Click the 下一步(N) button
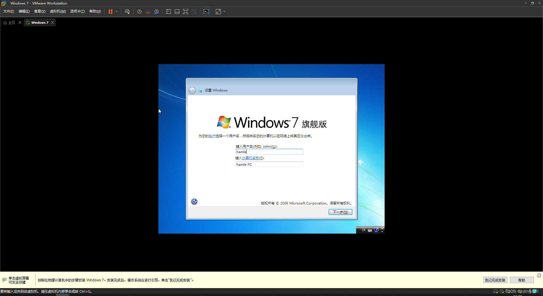This screenshot has height=296, width=543. click(x=340, y=212)
